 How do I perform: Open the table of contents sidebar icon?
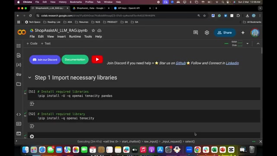(x=19, y=46)
